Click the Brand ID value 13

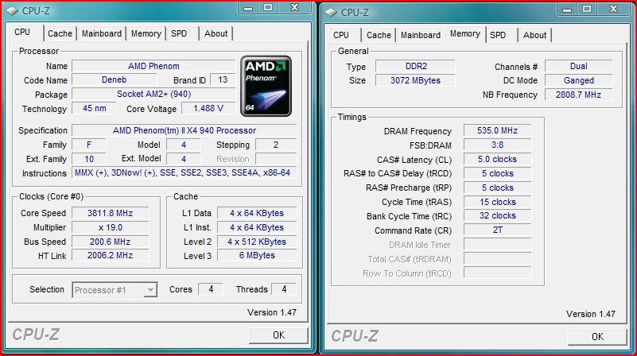coord(223,80)
